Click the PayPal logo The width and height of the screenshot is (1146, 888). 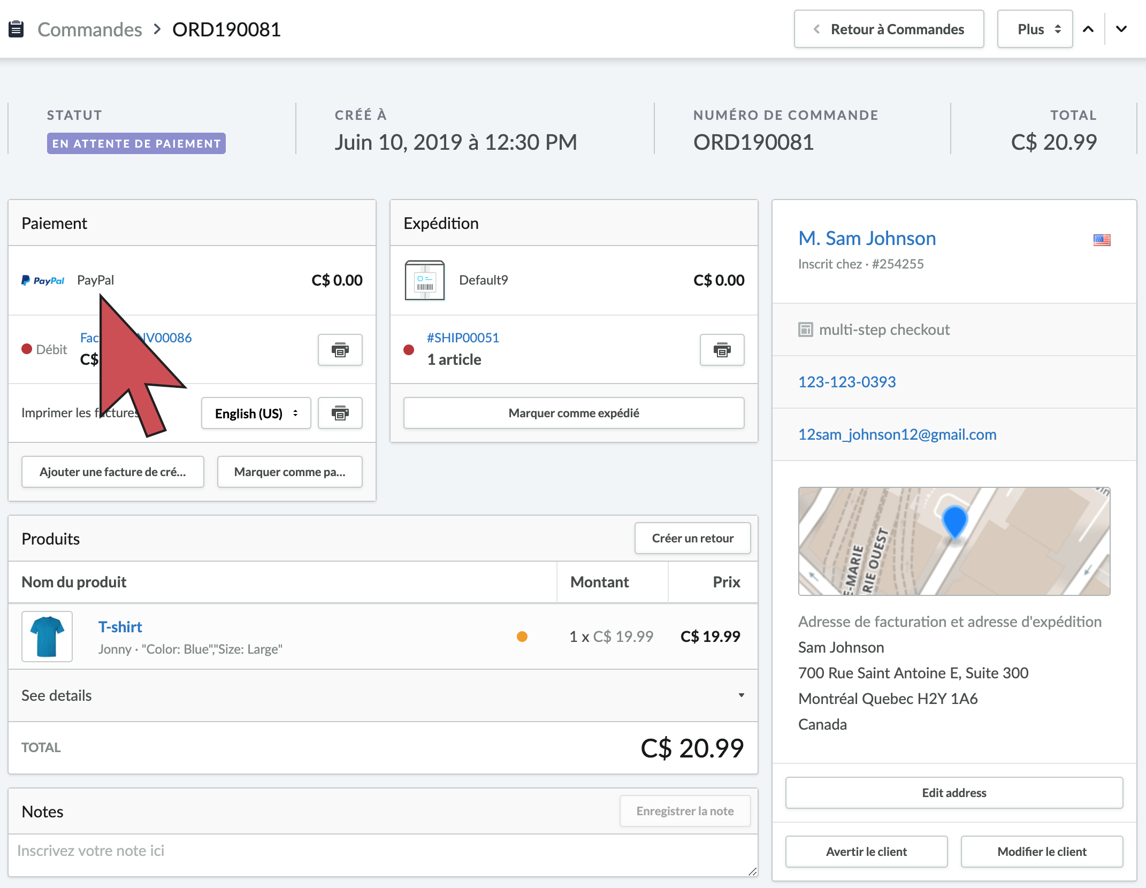43,280
